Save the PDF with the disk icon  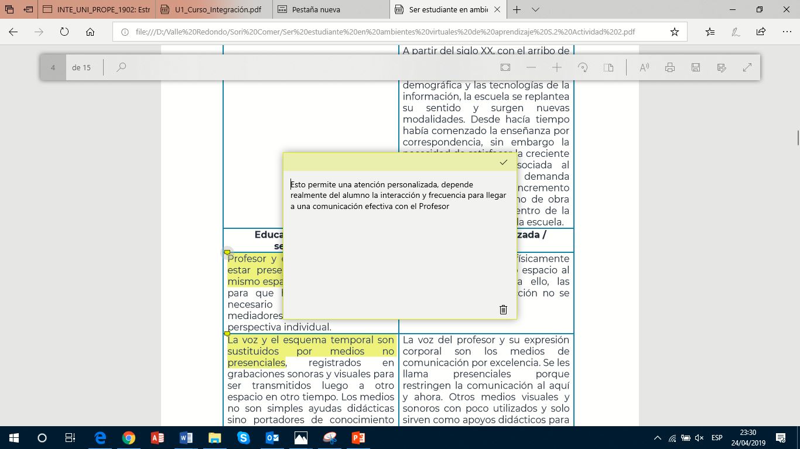click(696, 67)
